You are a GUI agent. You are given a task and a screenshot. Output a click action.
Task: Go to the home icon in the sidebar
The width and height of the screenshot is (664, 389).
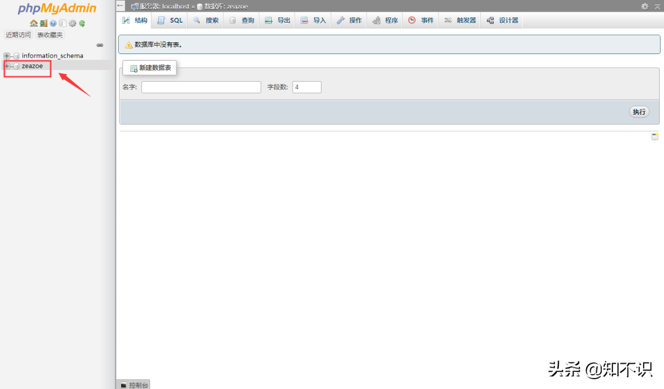[x=33, y=23]
